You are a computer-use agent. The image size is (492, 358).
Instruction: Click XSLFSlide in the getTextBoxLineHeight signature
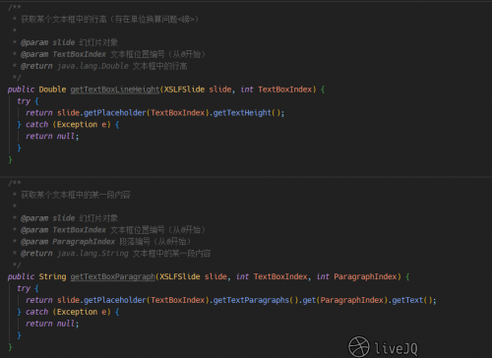pos(184,89)
